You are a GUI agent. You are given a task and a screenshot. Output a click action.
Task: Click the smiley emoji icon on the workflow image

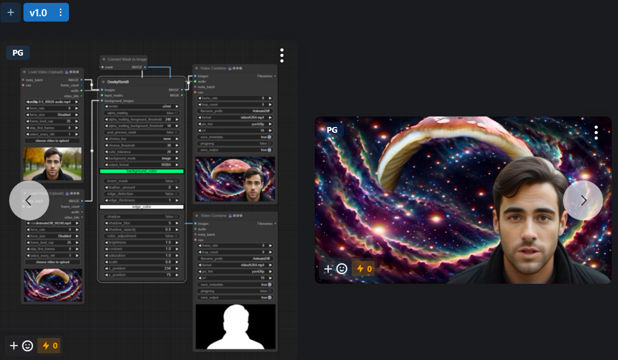point(27,346)
